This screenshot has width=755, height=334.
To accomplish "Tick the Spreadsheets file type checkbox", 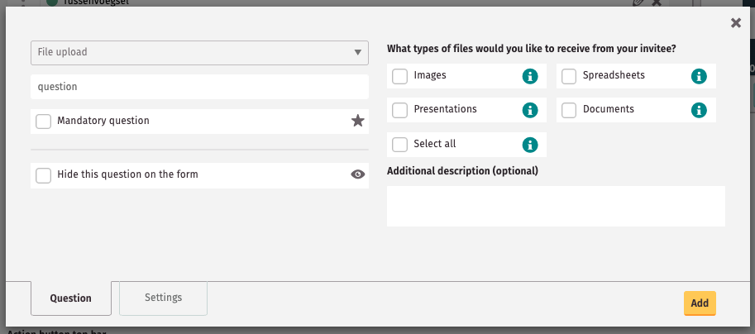I will click(569, 76).
